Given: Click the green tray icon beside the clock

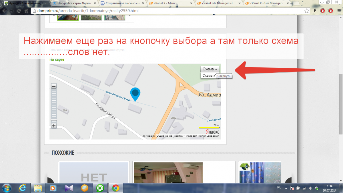Looking at the screenshot, I should click(x=316, y=188).
